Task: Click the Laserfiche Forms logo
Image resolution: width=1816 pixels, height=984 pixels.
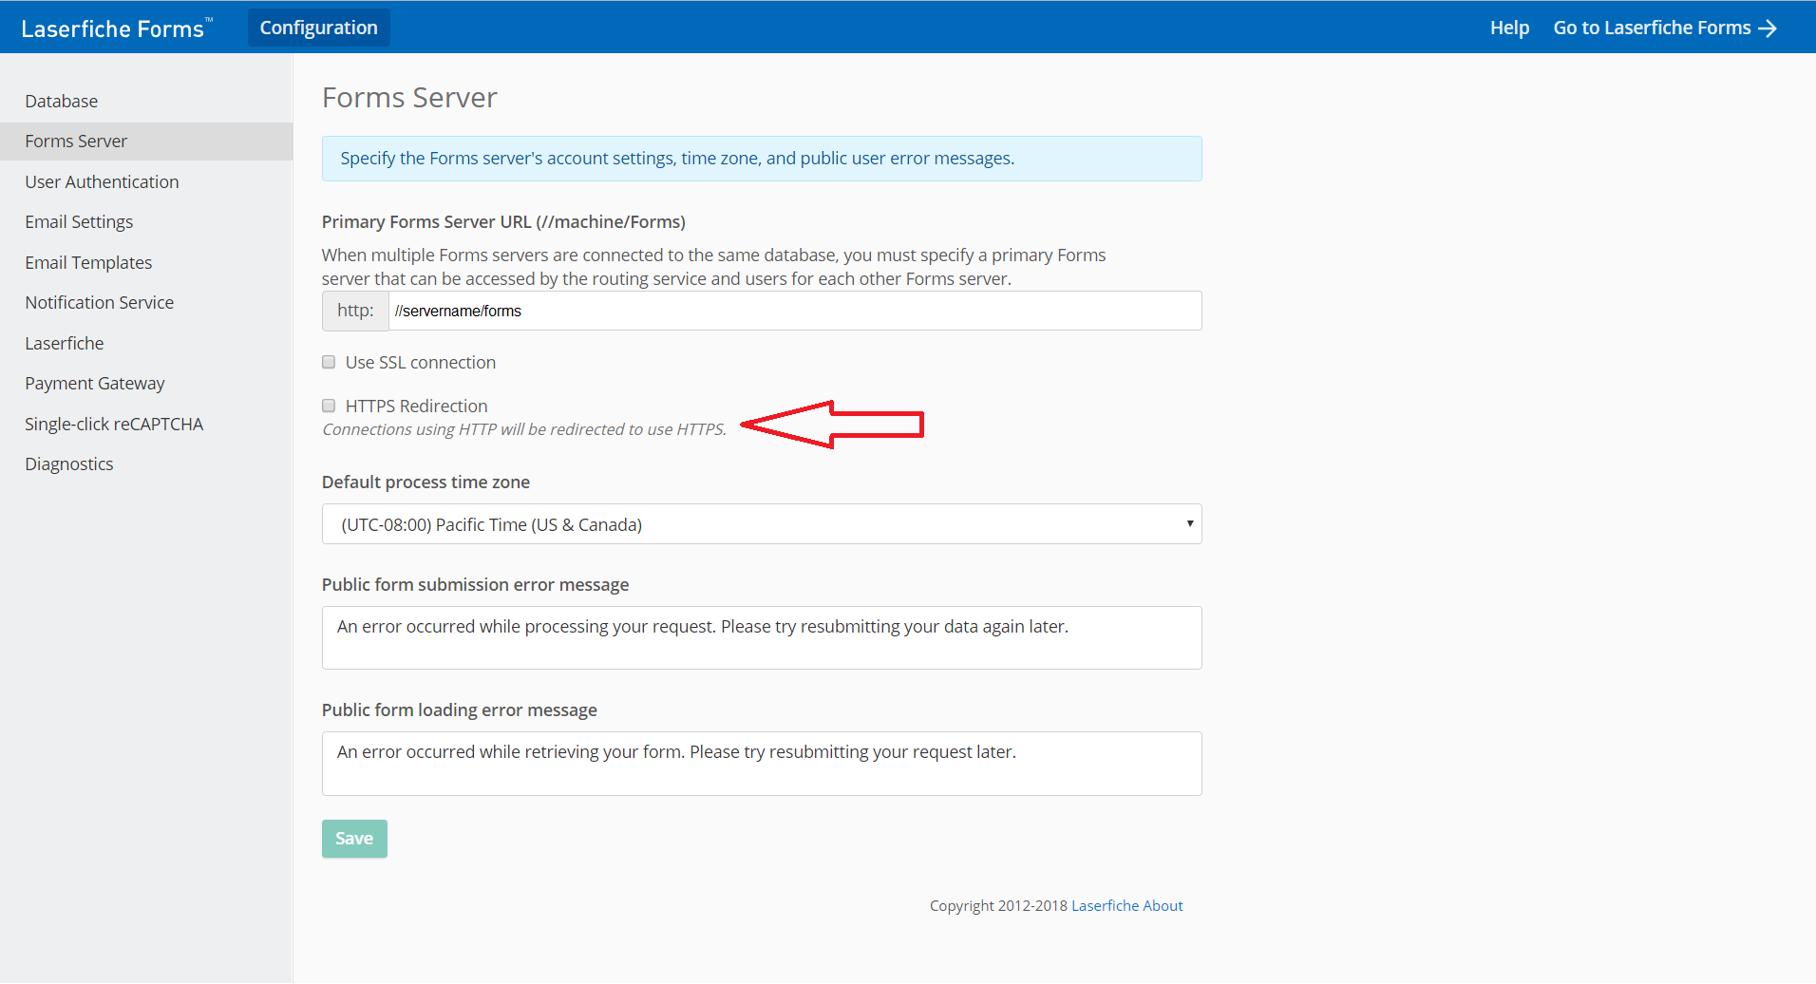Action: click(113, 28)
